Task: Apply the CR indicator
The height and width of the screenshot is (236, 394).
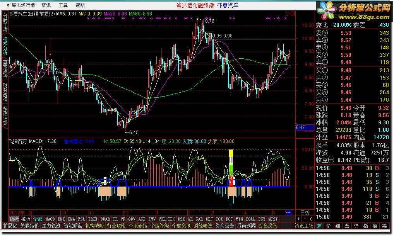Action: coord(115,219)
